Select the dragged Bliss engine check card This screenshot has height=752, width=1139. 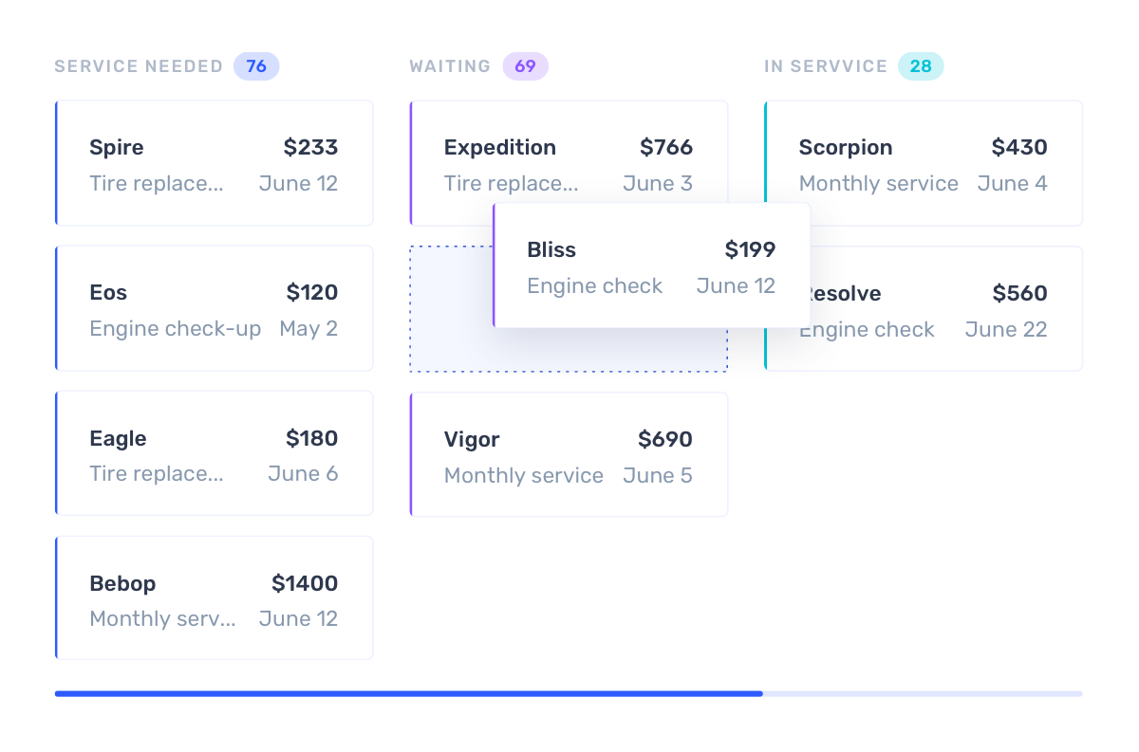(651, 266)
